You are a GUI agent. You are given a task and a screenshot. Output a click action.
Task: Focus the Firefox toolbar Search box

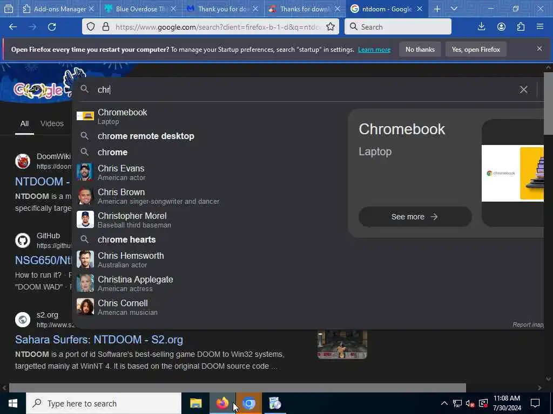point(398,27)
